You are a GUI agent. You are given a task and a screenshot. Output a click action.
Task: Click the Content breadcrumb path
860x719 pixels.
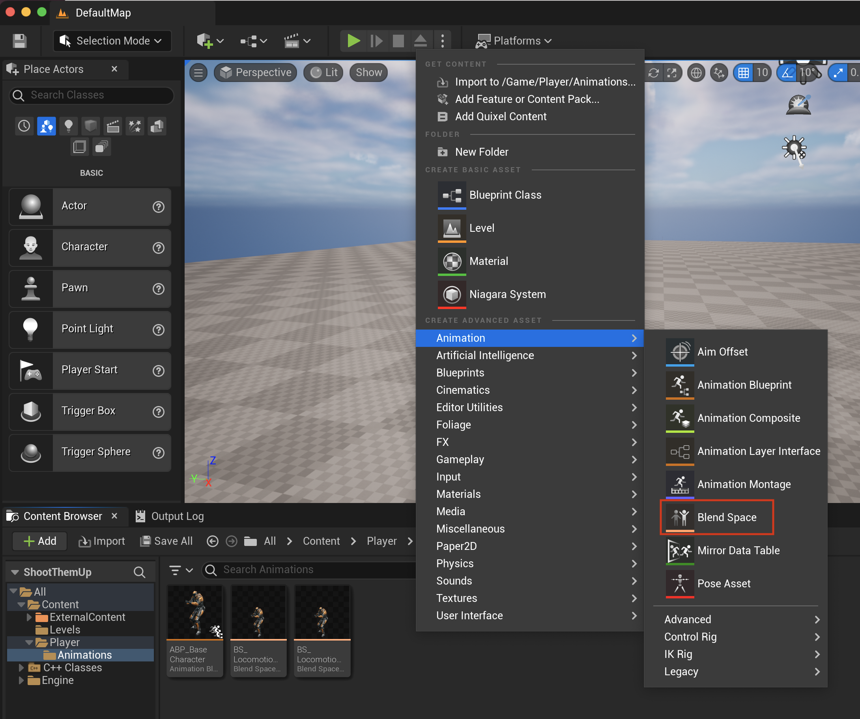322,541
